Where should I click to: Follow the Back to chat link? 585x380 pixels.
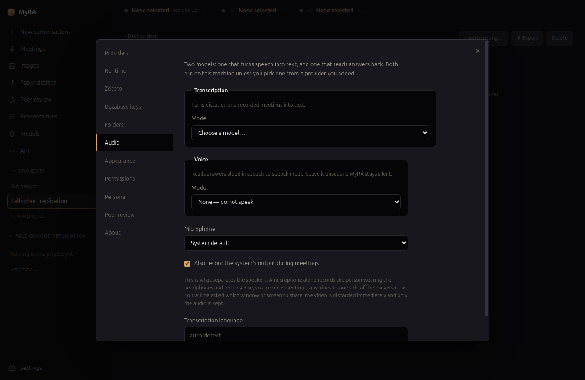pyautogui.click(x=141, y=36)
